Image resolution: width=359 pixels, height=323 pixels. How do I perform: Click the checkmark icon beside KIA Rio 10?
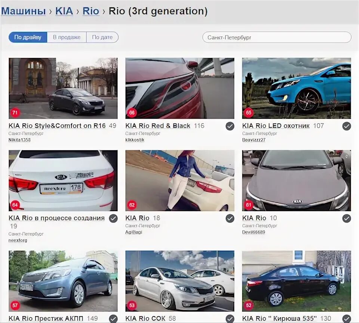347,218
